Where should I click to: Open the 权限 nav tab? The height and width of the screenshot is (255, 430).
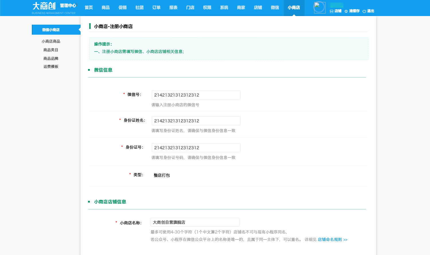pos(207,8)
